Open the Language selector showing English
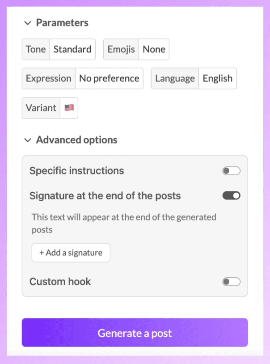Screen dimensions: 270x364 coord(218,78)
